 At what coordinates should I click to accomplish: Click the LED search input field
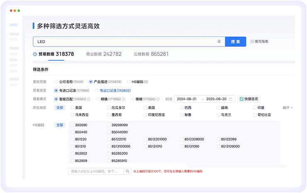click(x=124, y=42)
